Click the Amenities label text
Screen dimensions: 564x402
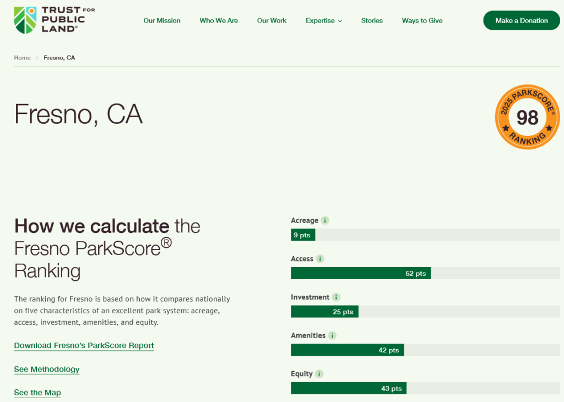click(308, 335)
